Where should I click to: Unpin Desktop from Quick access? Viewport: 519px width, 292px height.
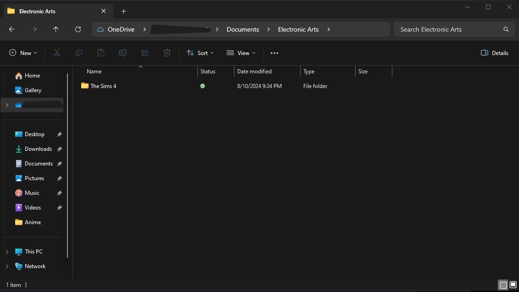(x=59, y=134)
